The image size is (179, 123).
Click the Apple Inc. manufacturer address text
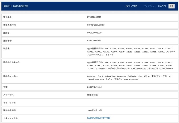click(x=129, y=78)
